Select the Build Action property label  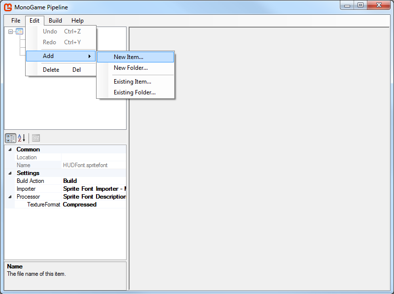(30, 181)
